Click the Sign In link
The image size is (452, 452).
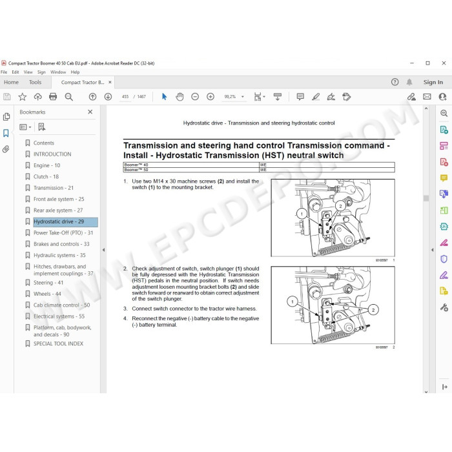click(x=433, y=82)
